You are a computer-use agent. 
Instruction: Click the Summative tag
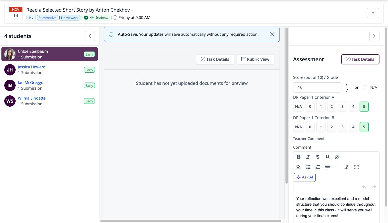pyautogui.click(x=47, y=18)
